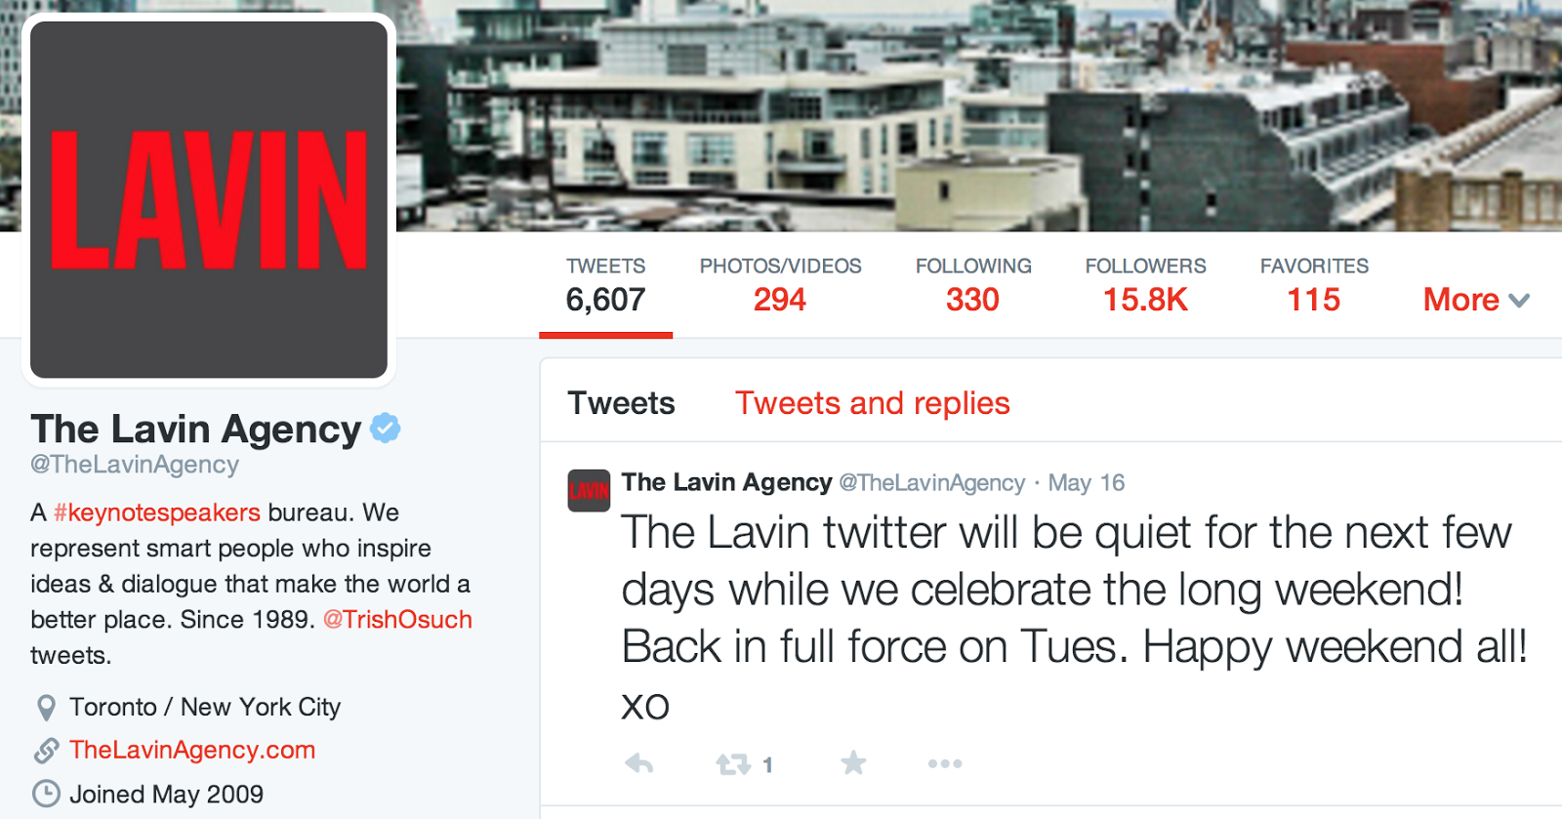1562x819 pixels.
Task: Click the large LAVIN profile picture
Action: [209, 199]
